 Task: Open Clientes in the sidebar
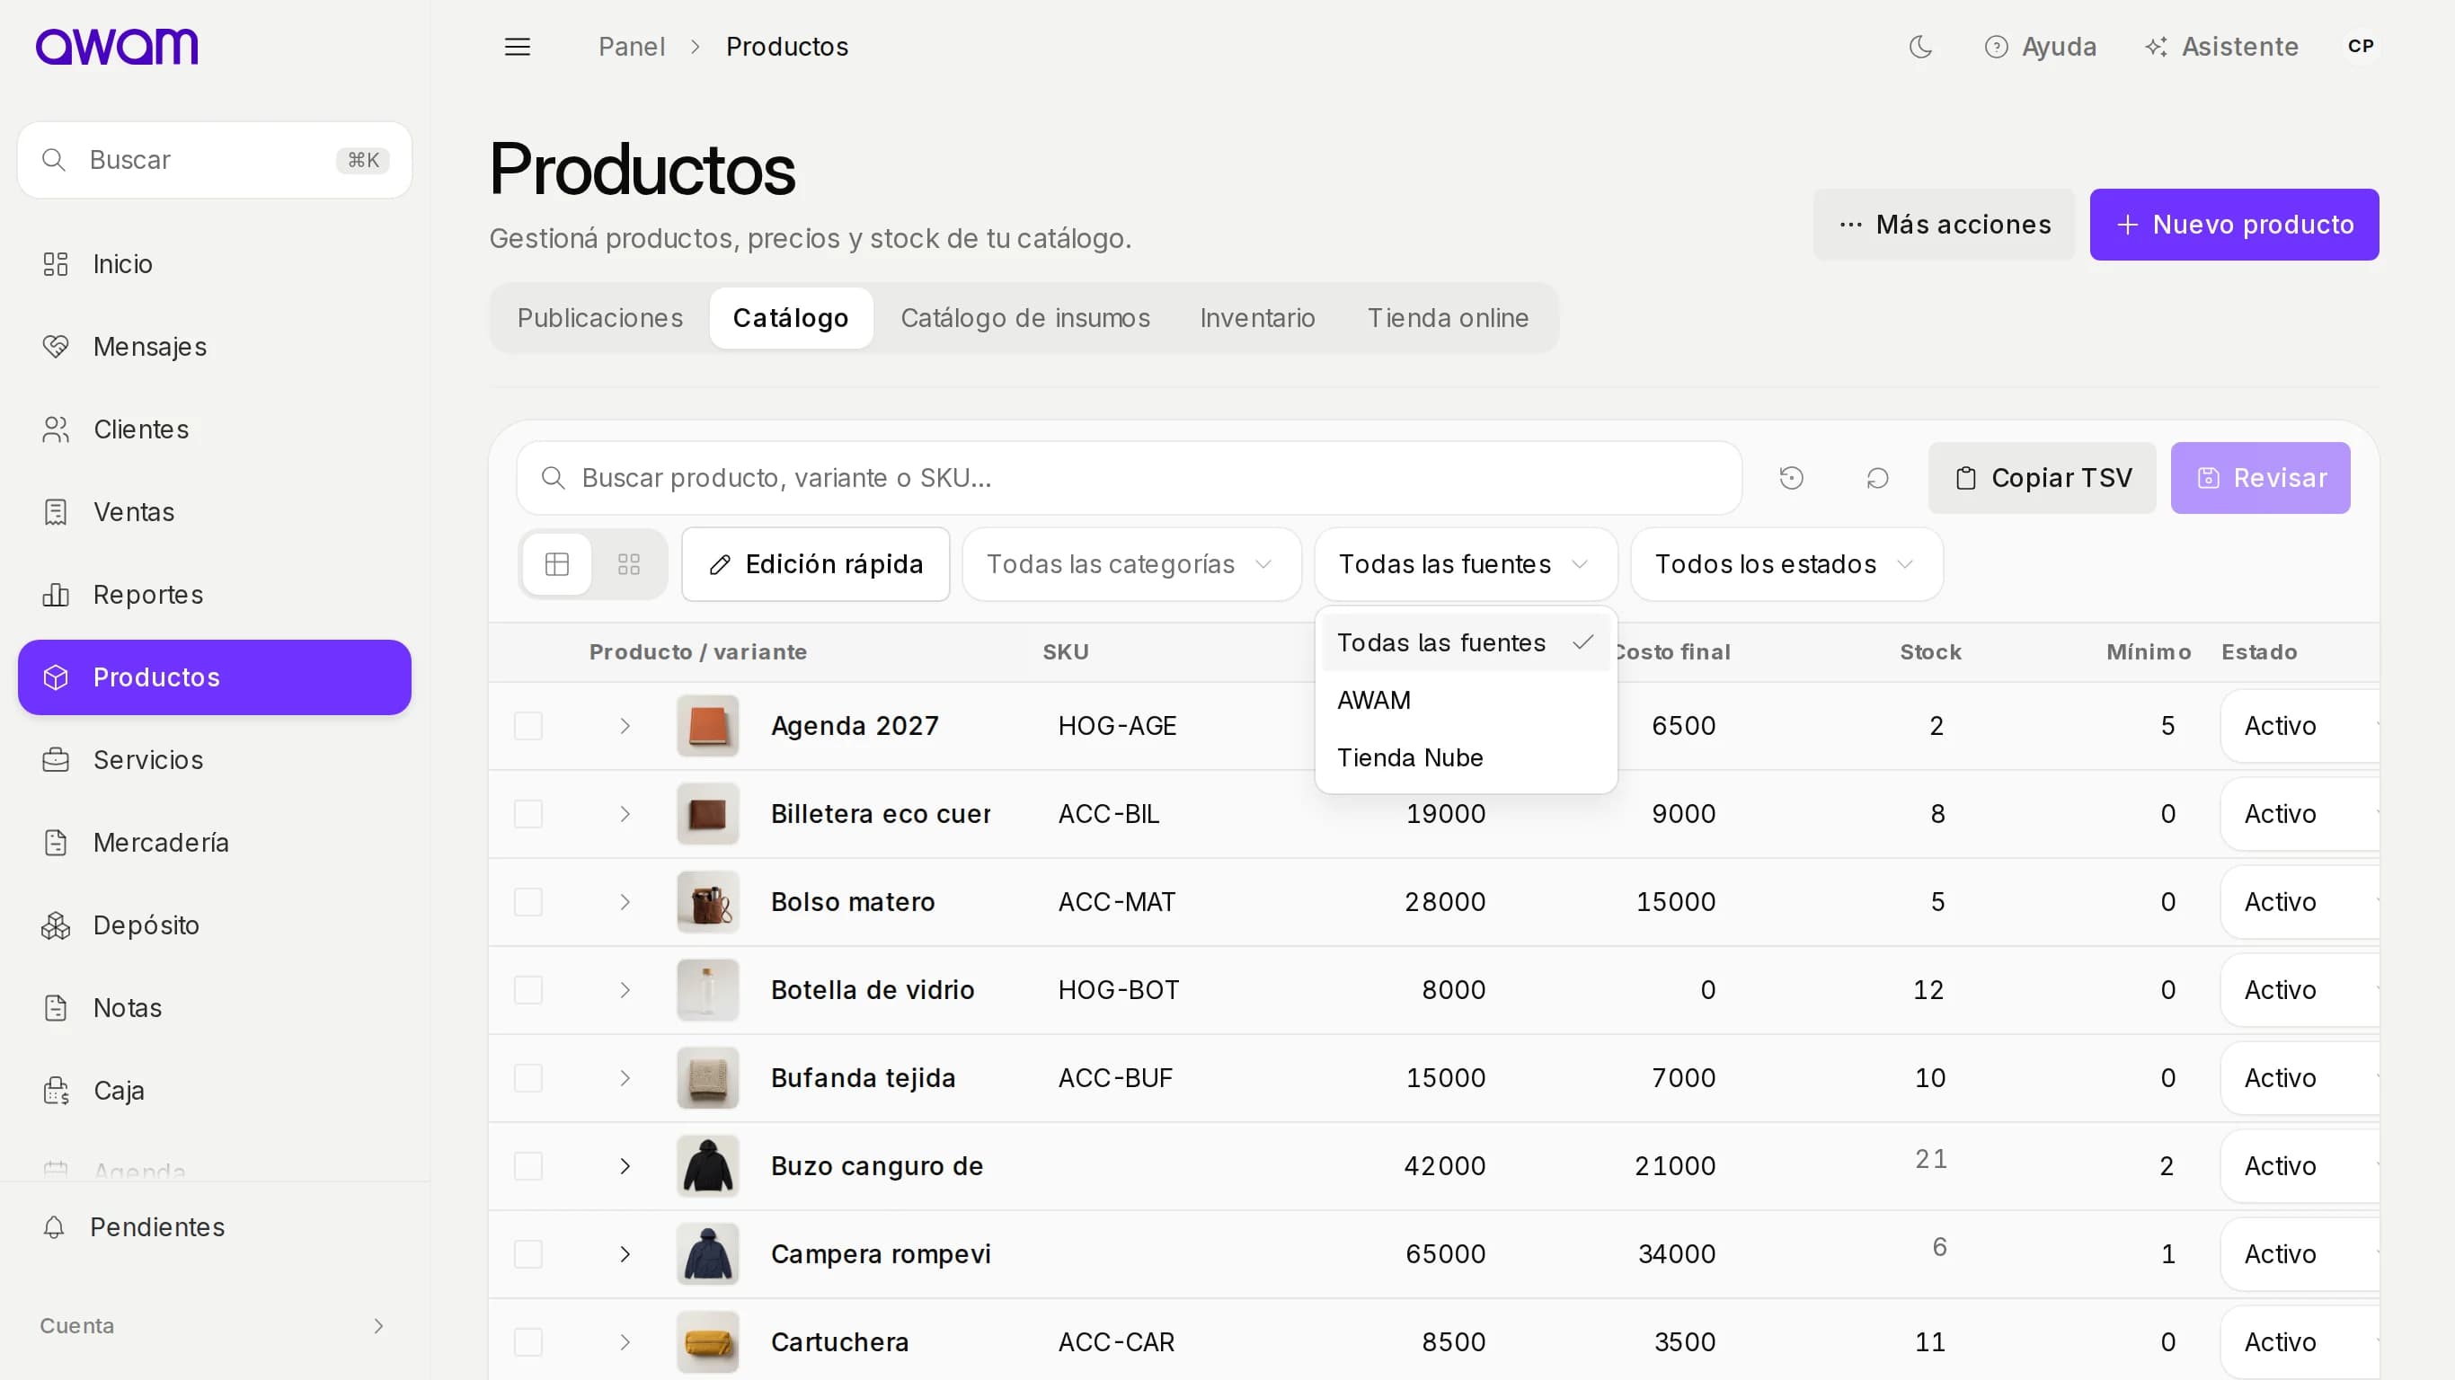tap(215, 429)
